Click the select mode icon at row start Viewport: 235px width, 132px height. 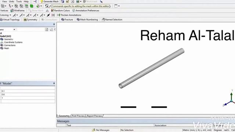pyautogui.click(x=3, y=6)
